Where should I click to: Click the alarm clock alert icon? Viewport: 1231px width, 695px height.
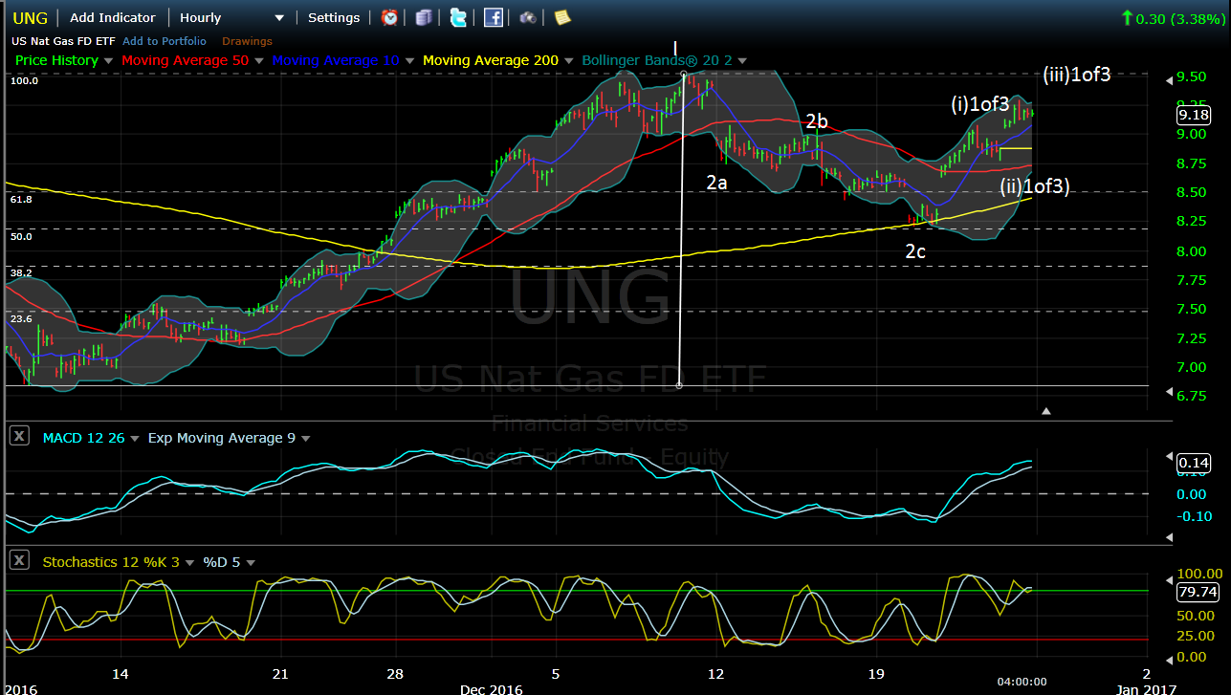(x=390, y=17)
